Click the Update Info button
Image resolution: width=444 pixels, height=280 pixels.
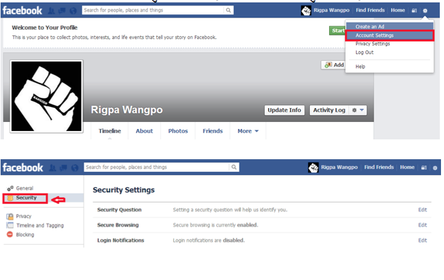click(285, 111)
